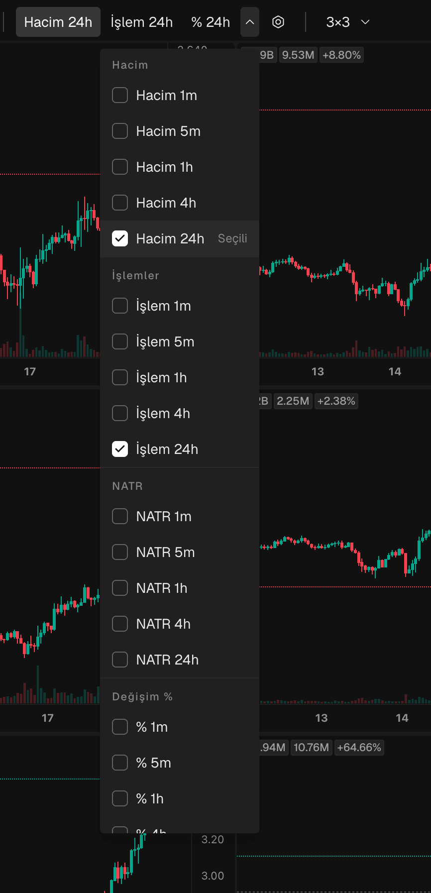431x893 pixels.
Task: Tick the % 5m checkbox
Action: click(120, 763)
